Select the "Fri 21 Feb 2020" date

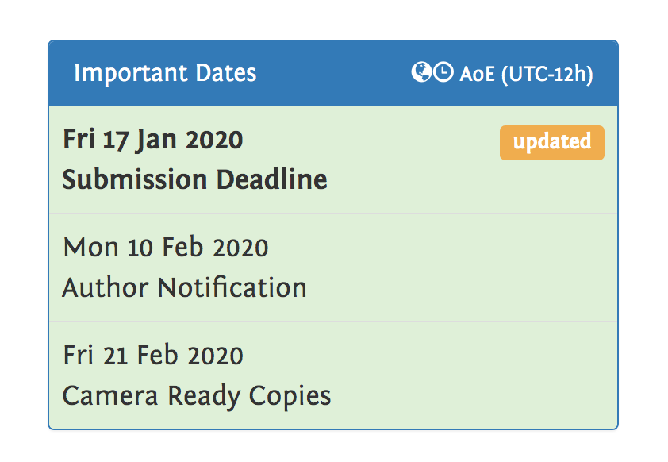click(153, 355)
